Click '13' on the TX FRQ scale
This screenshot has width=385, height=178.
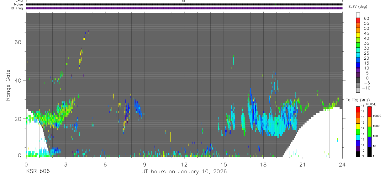point(363,134)
